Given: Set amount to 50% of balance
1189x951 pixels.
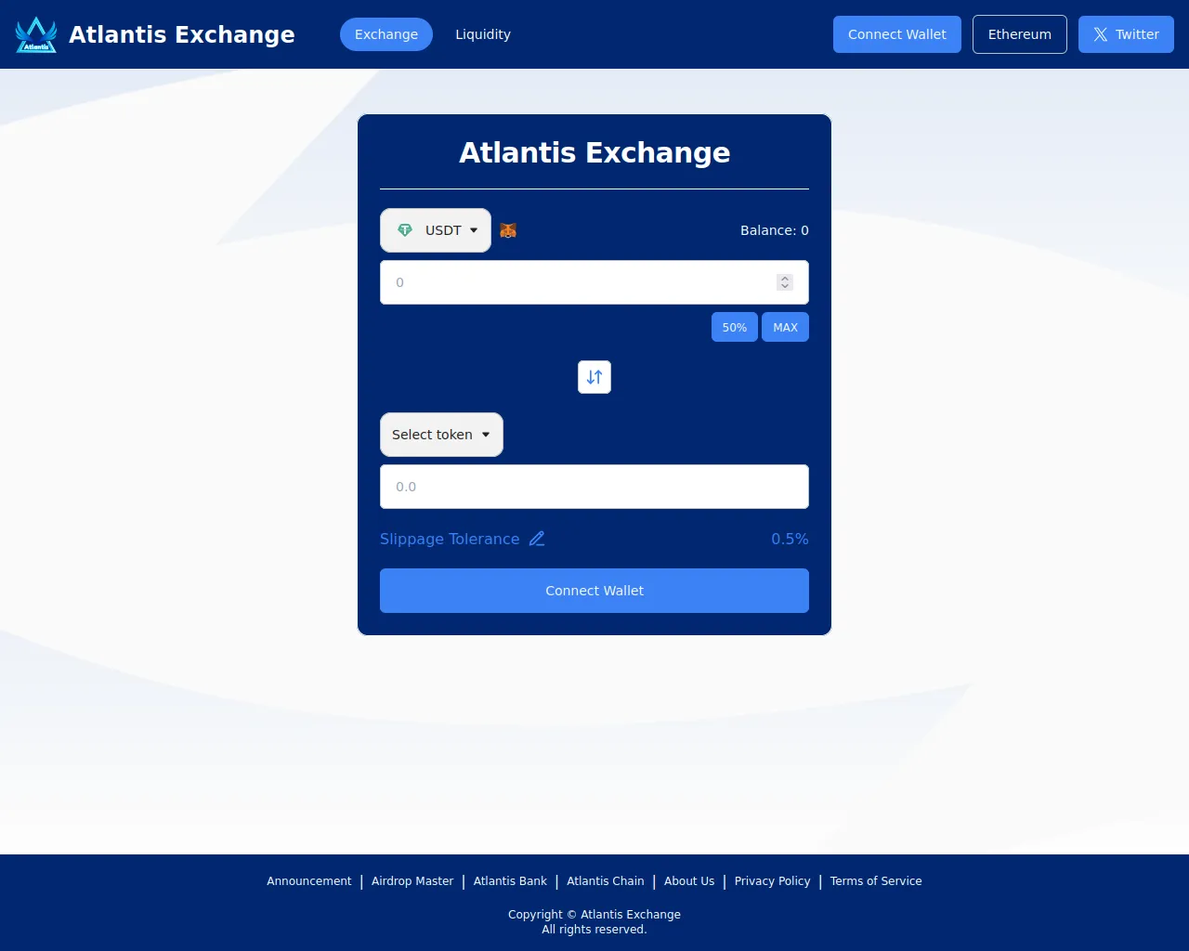Looking at the screenshot, I should tap(735, 327).
